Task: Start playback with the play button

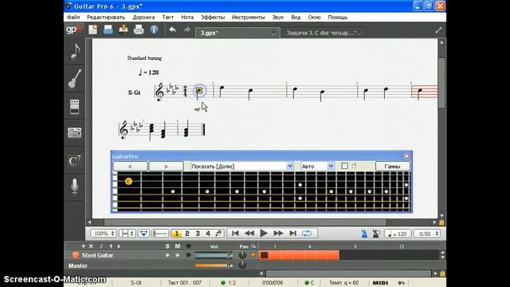Action: pyautogui.click(x=264, y=234)
